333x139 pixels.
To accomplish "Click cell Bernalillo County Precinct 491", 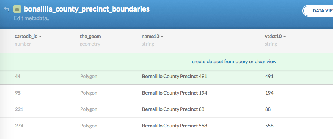I will point(200,77).
